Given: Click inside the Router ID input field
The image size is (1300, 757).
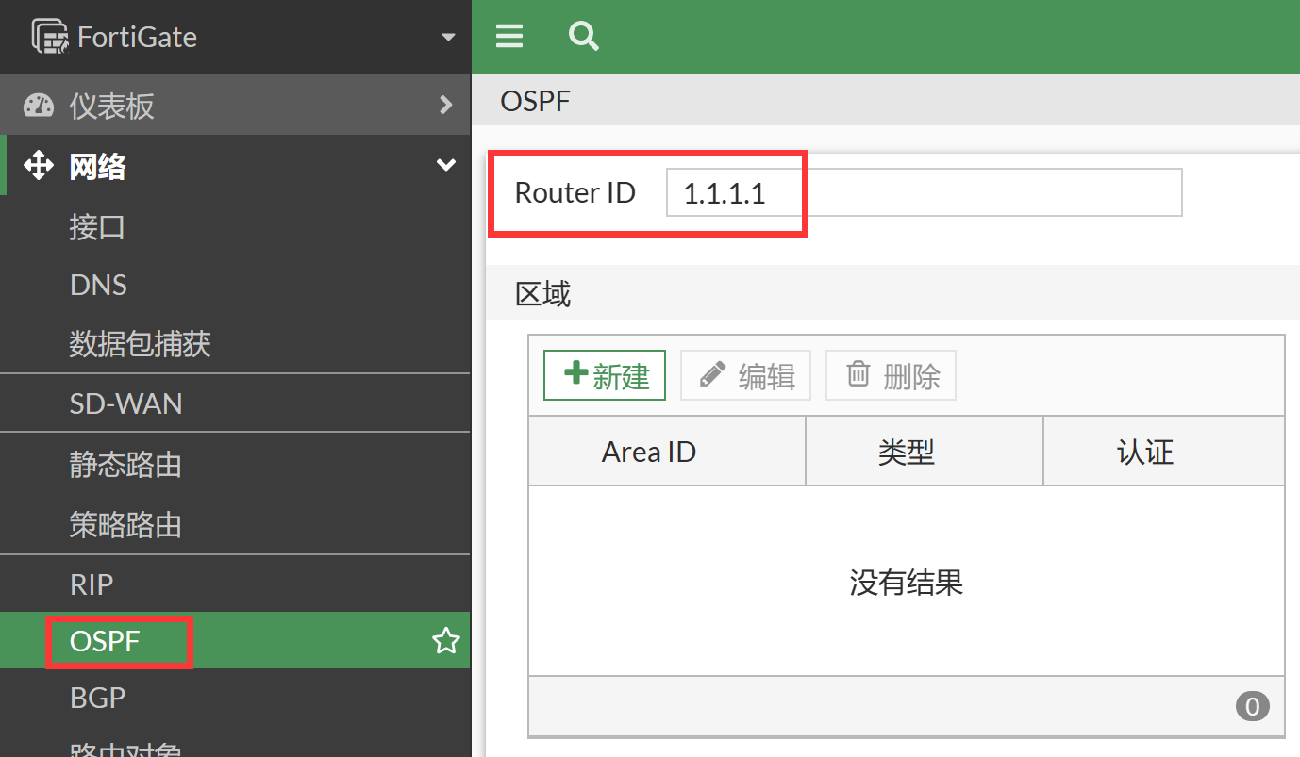Looking at the screenshot, I should [x=923, y=191].
